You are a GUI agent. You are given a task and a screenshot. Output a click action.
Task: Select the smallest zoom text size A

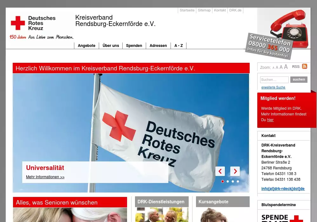273,68
